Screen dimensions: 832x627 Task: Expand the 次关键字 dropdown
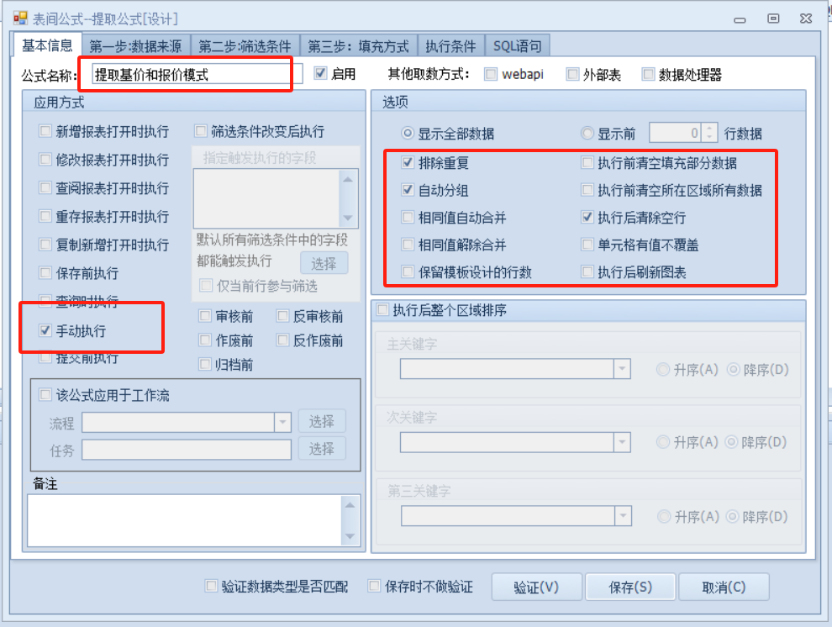(622, 442)
